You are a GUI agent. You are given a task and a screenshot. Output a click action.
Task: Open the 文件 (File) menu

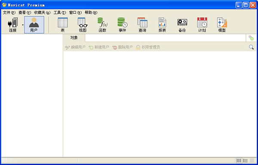[x=9, y=12]
